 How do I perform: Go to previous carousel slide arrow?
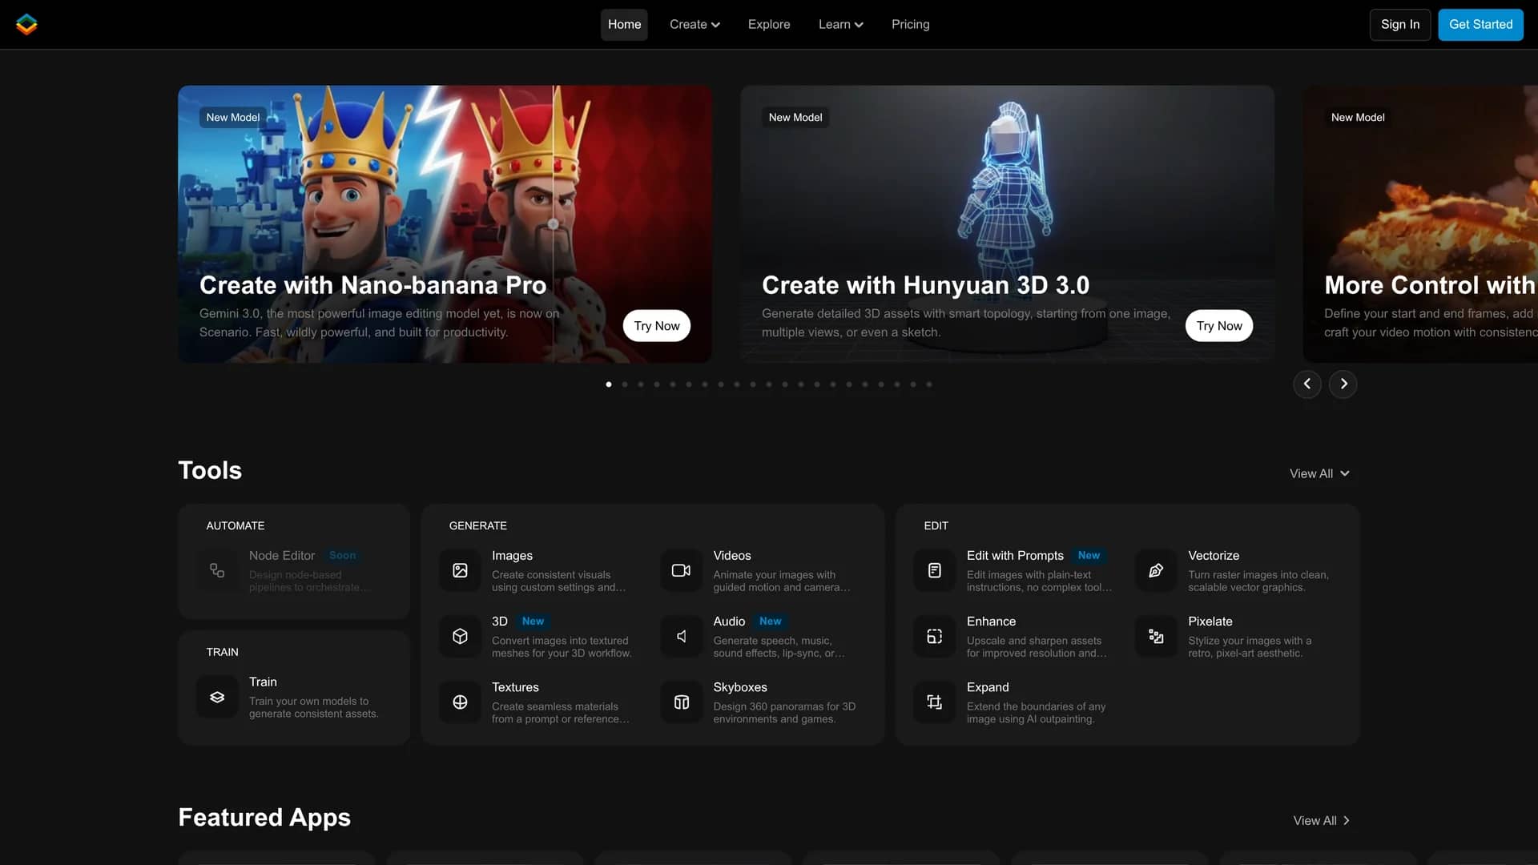(x=1307, y=384)
